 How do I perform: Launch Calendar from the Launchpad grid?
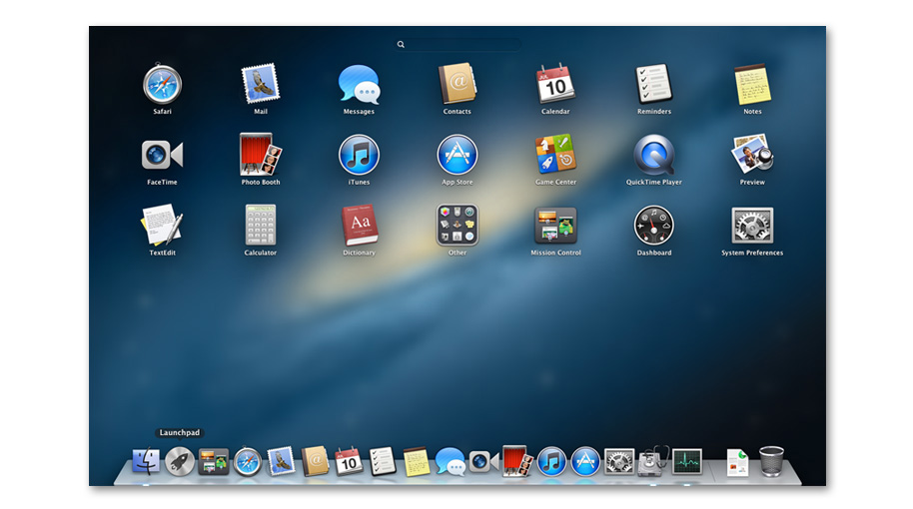pyautogui.click(x=555, y=84)
